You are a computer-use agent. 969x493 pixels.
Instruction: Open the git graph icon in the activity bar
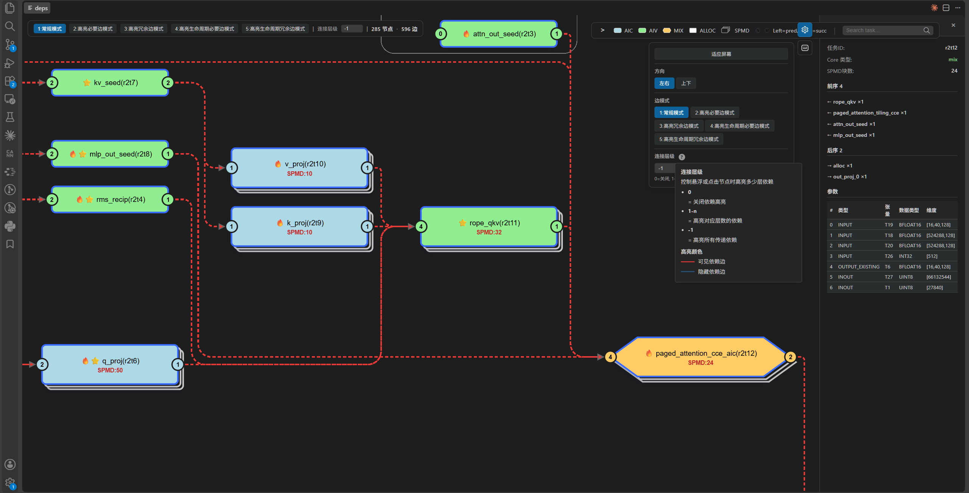(10, 190)
